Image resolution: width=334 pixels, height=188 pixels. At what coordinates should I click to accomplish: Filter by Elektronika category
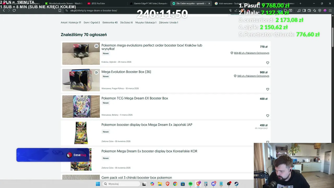point(110,22)
